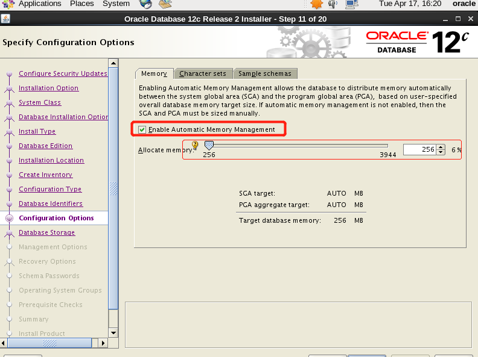Click the Recovery Options step label
Viewport: 478px width, 357px height.
[x=47, y=261]
